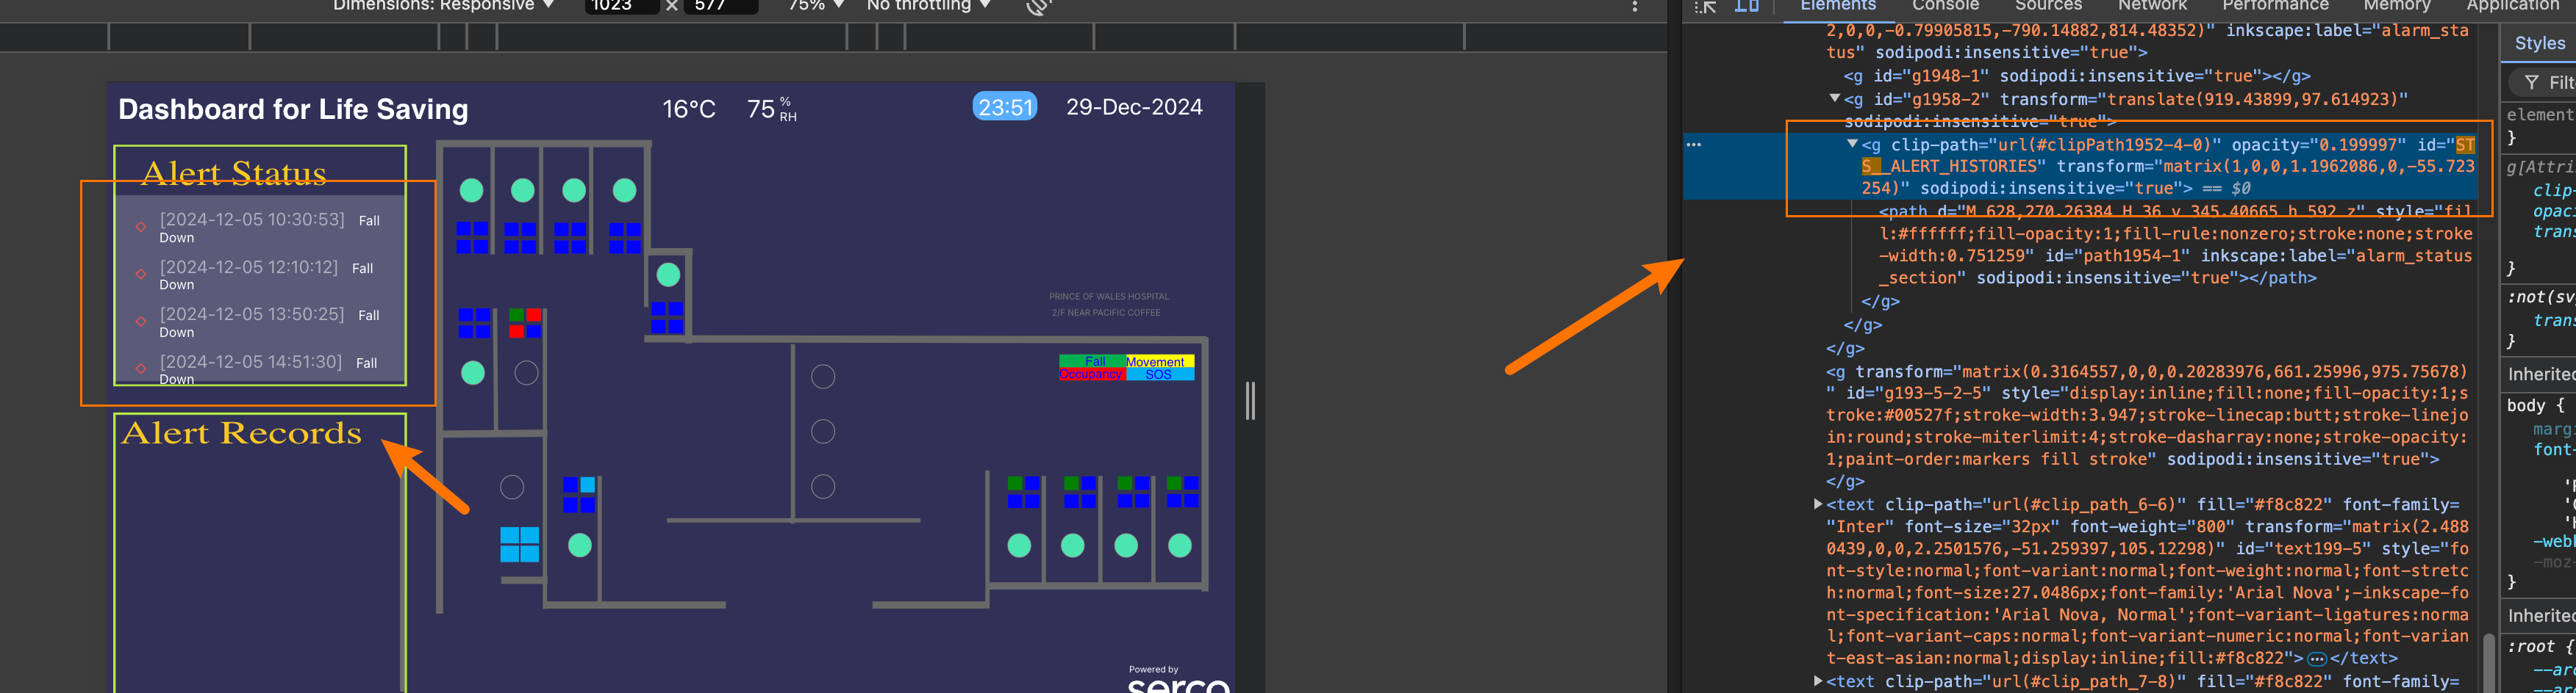Click the 16°C temperature reading

(689, 109)
